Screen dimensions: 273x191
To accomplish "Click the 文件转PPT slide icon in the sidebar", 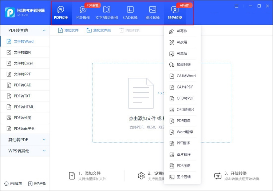I will pyautogui.click(x=9, y=74).
